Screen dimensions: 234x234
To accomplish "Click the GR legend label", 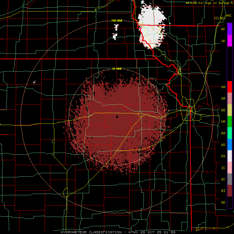I will point(223,99).
